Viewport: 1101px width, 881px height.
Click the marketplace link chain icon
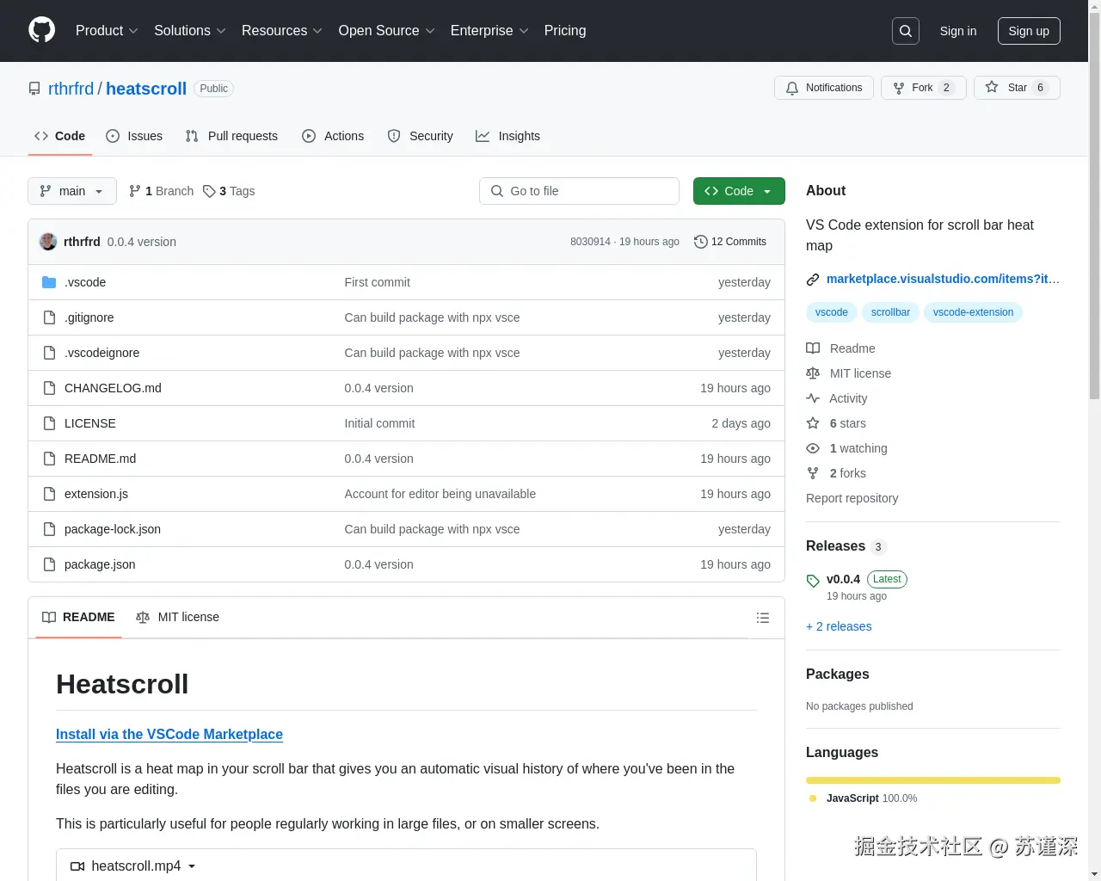click(812, 279)
